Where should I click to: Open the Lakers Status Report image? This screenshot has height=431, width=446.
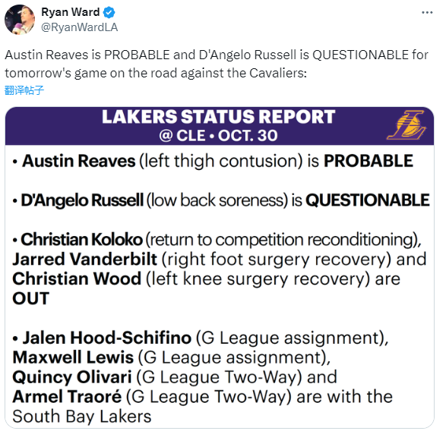point(220,267)
